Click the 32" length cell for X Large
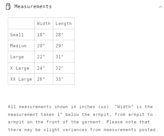164x136 pixels. [64, 68]
